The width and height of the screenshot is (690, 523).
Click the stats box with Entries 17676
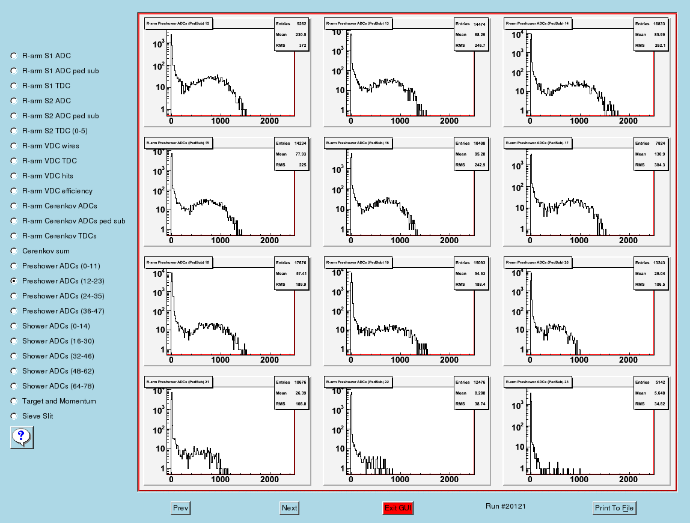pos(291,273)
